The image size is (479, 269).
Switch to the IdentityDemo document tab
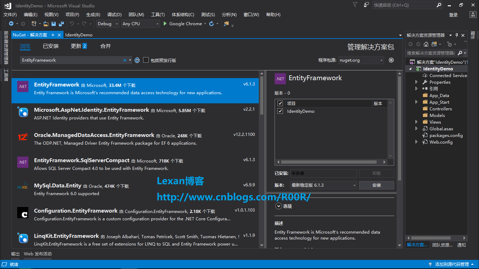click(79, 35)
